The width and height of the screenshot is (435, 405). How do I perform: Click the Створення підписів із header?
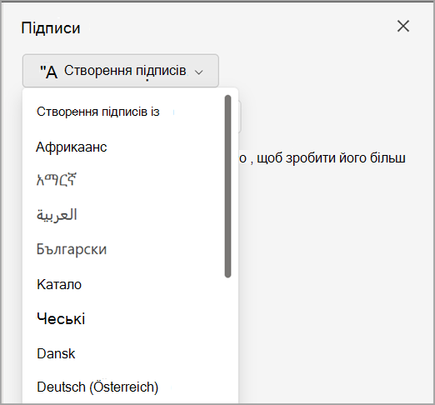[x=98, y=112]
